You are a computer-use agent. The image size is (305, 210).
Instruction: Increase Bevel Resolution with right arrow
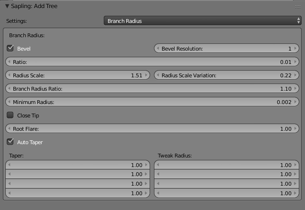(x=295, y=48)
